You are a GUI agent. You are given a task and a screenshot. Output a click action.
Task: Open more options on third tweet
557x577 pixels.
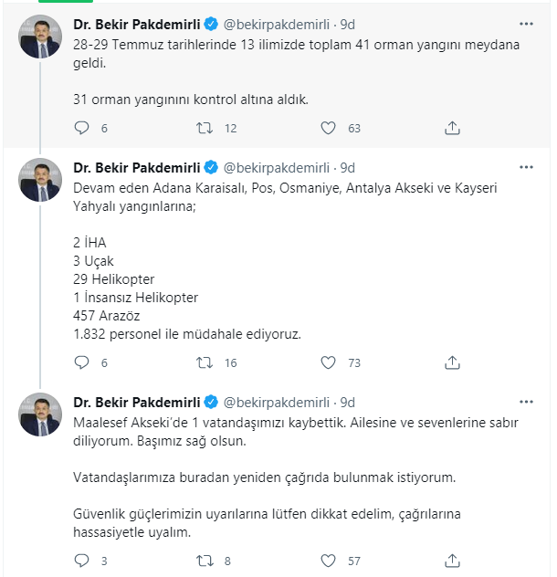(x=526, y=402)
